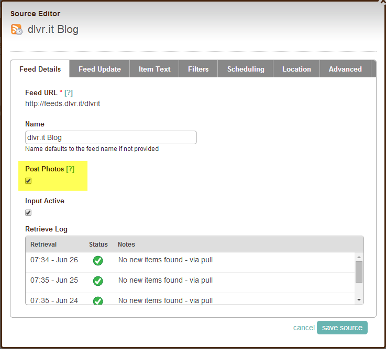Click the Jun 25 'No new items found' note
Image resolution: width=386 pixels, height=349 pixels.
(166, 280)
